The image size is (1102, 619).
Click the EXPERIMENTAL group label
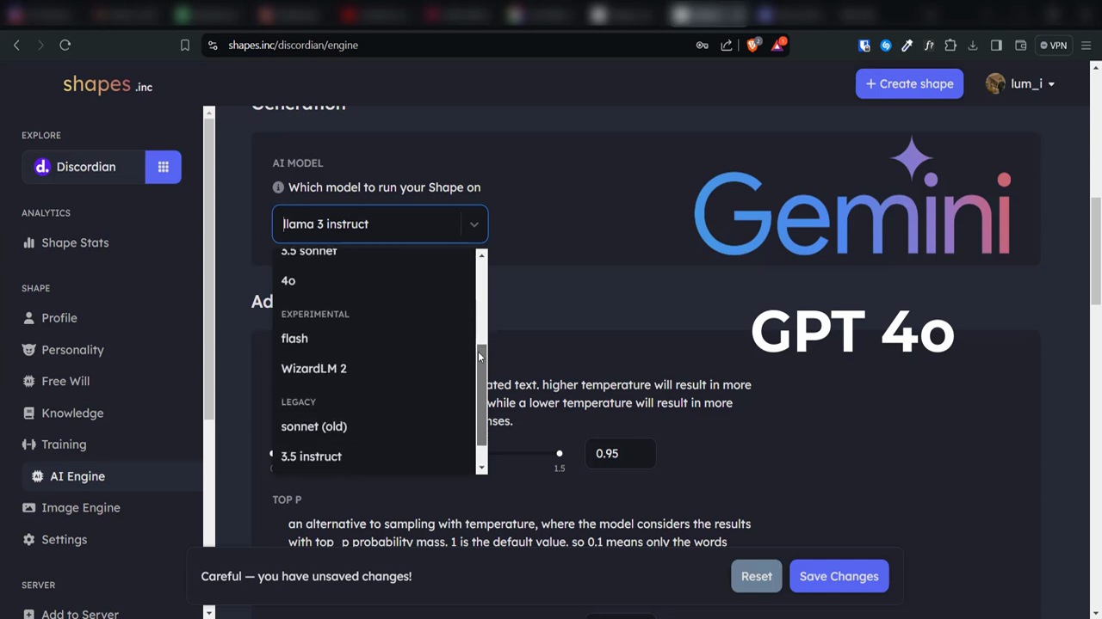315,315
